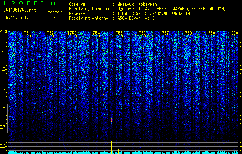Select antenna value A504HB(yagi 4el)
Screen dimensions: 242x154
click(x=136, y=18)
